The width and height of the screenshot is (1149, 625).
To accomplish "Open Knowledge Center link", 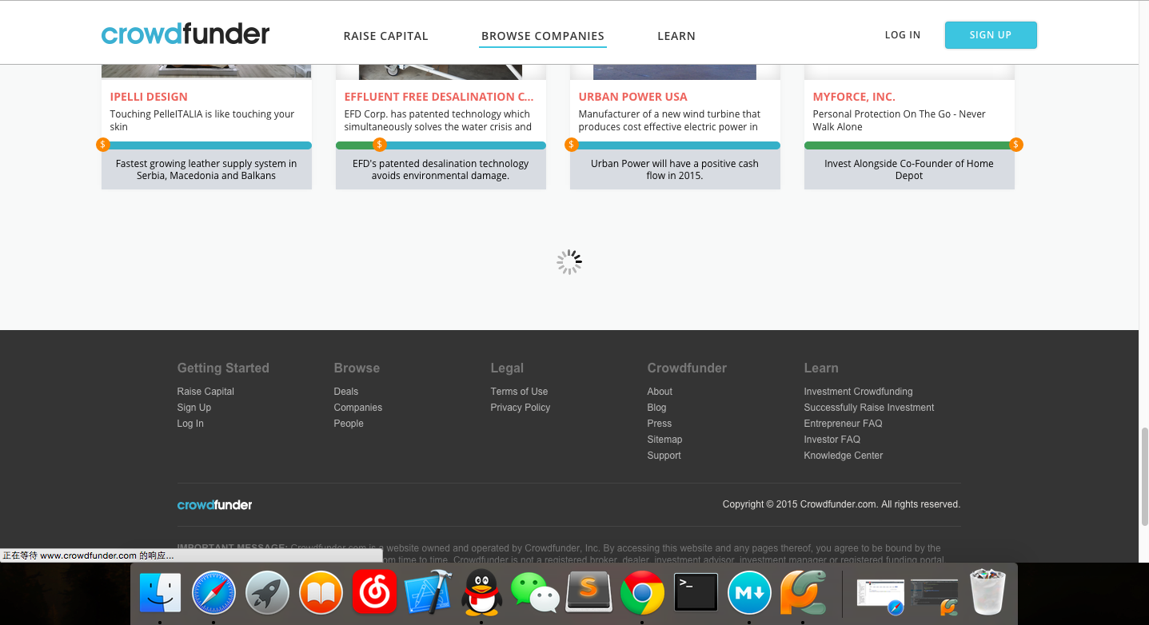I will click(x=844, y=456).
